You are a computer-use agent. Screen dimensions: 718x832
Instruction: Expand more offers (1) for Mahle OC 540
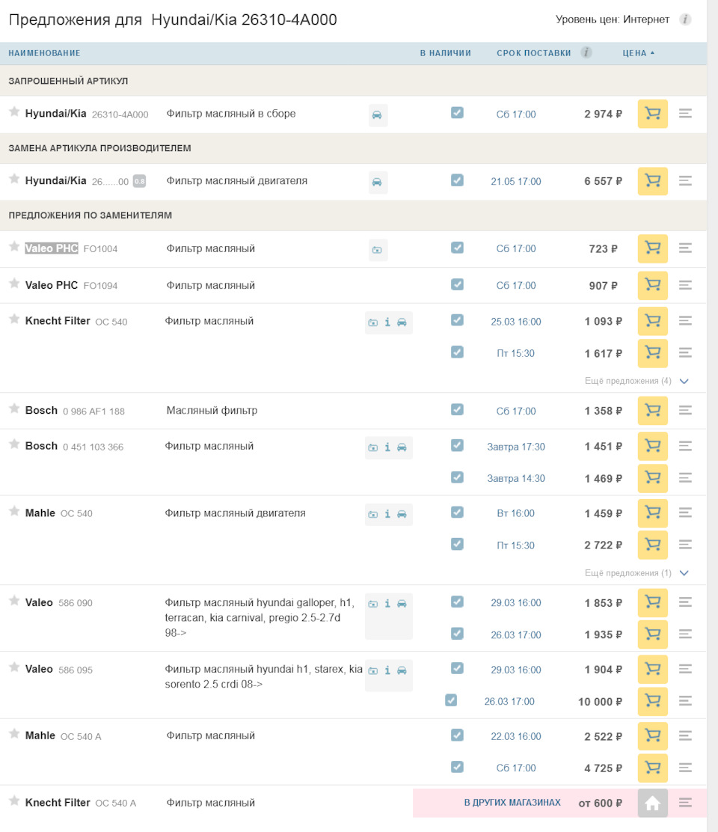tap(636, 573)
